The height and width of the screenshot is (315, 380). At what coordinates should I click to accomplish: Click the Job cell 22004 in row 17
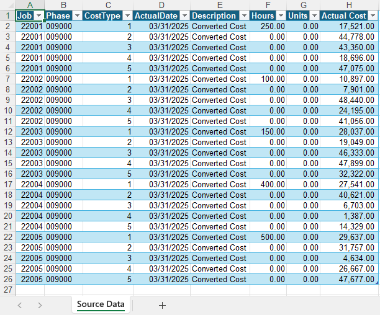point(30,184)
